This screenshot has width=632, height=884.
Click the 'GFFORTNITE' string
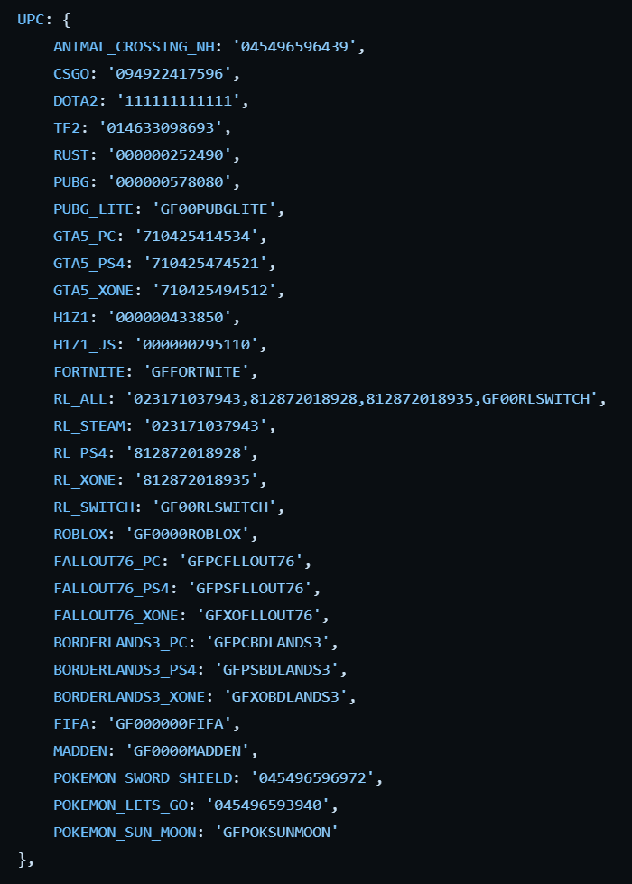pos(196,371)
